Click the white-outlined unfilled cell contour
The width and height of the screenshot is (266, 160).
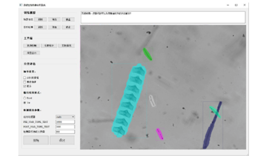152,101
